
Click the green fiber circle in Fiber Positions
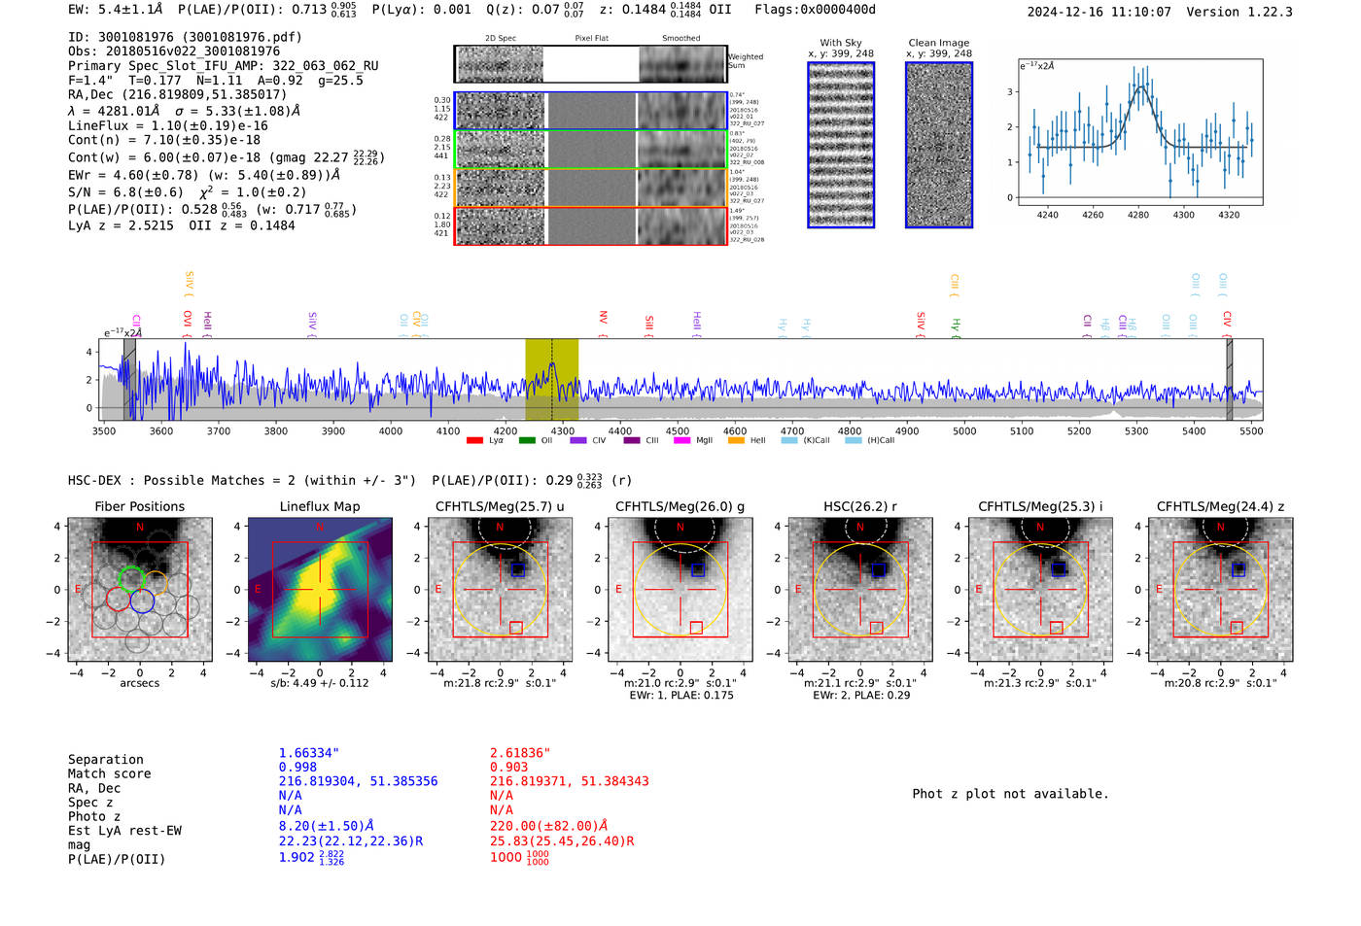[130, 578]
